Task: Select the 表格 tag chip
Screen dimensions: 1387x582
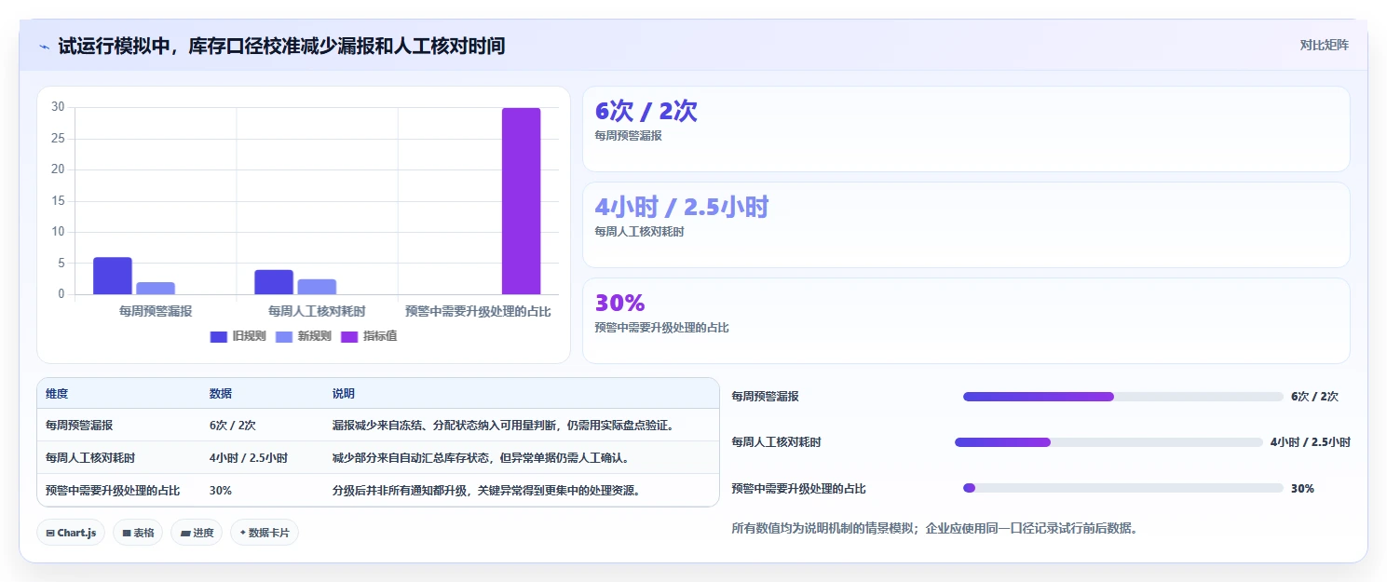Action: [x=138, y=533]
